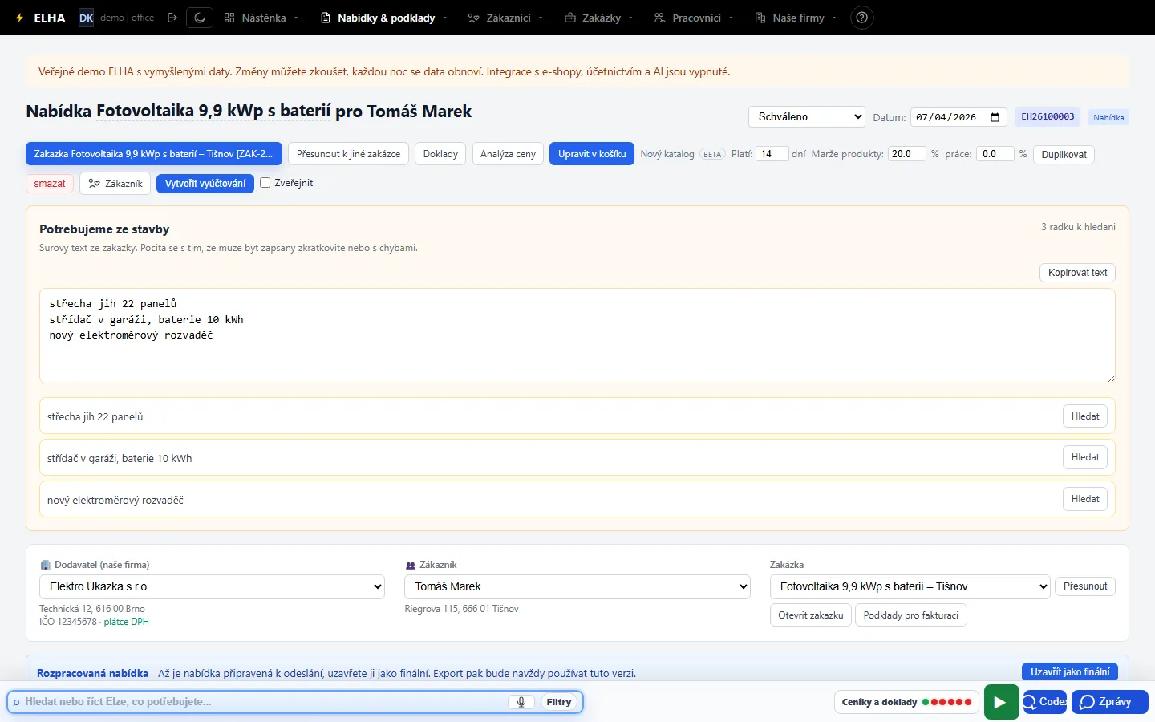Expand the Dodavatel Elektro Ukázka s.r.o. dropdown
Screen dimensions: 1155x722
point(212,586)
